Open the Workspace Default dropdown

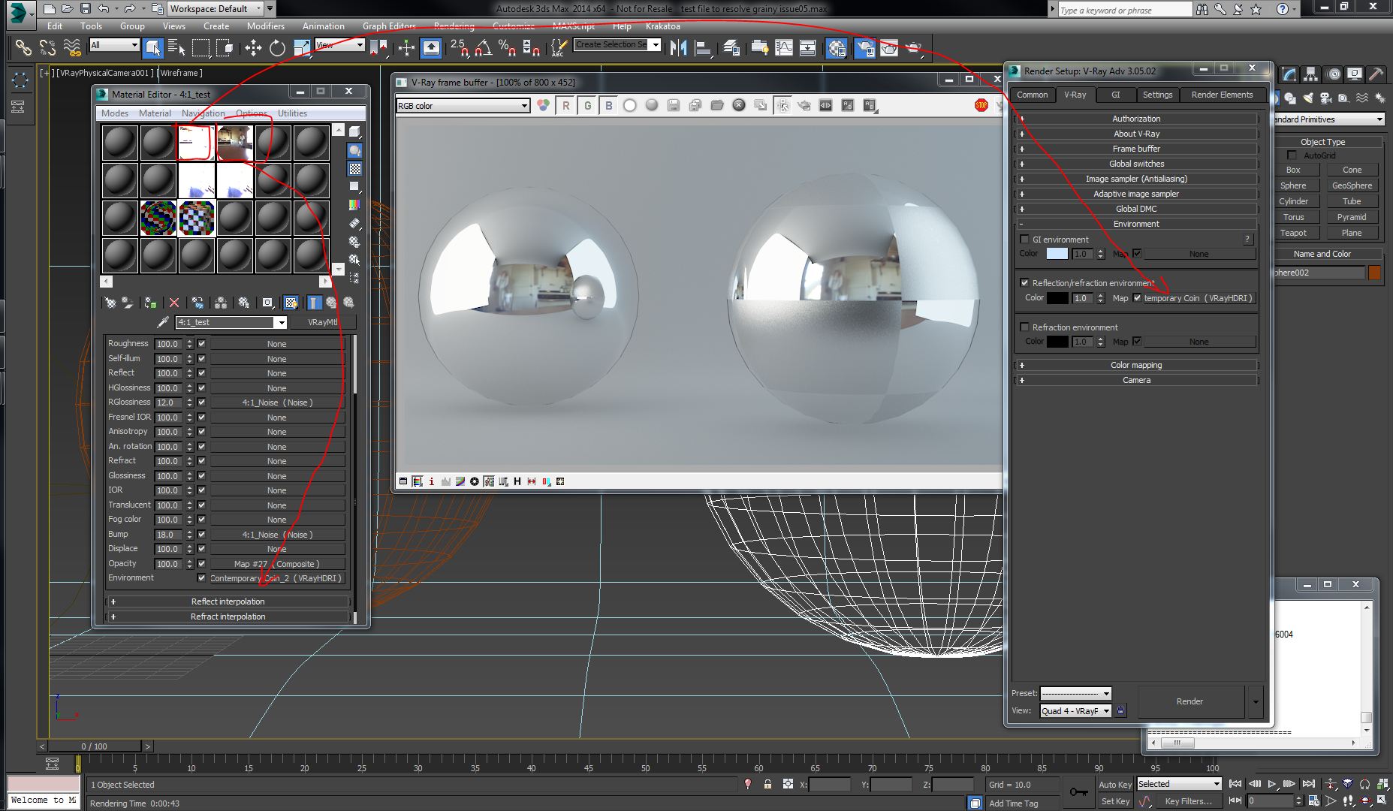pyautogui.click(x=216, y=9)
